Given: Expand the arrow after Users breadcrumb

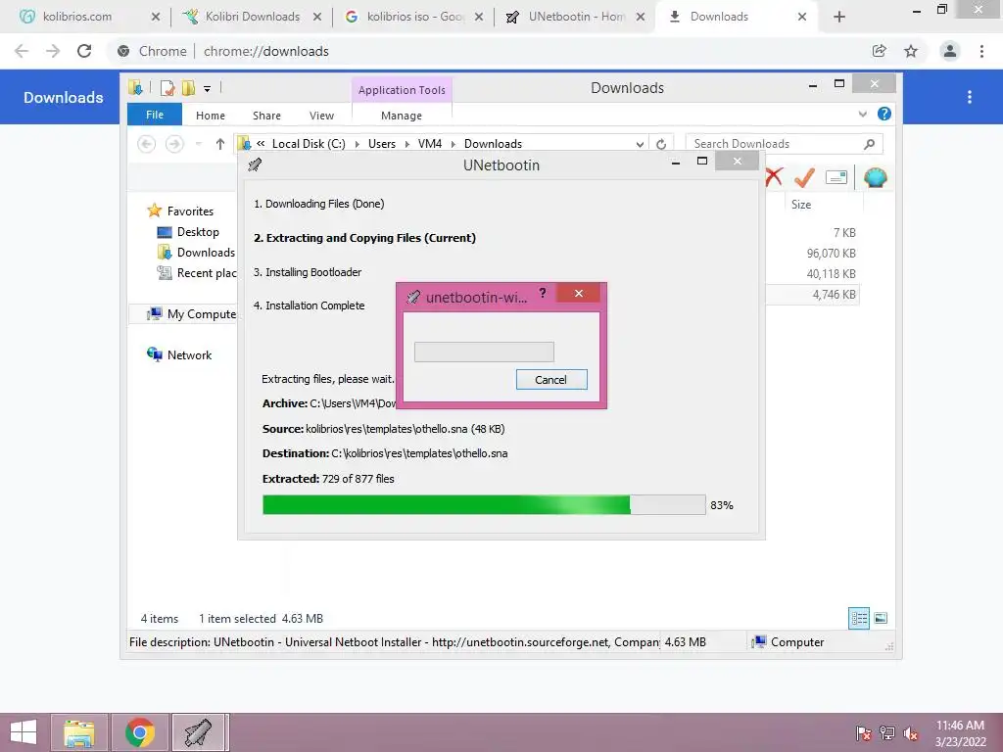Looking at the screenshot, I should 406,145.
